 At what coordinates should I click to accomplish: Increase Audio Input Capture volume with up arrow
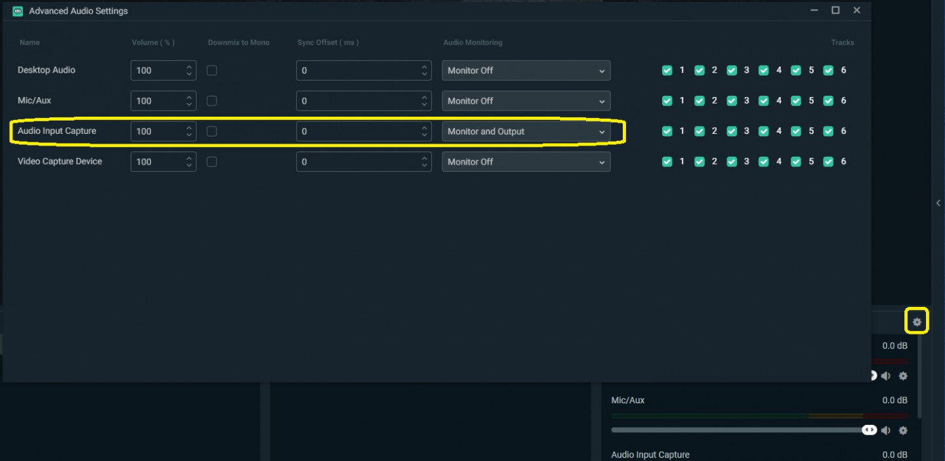[x=189, y=127]
